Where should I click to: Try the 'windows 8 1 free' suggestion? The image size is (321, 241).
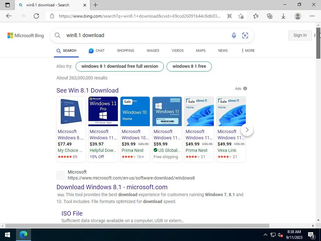pyautogui.click(x=189, y=67)
